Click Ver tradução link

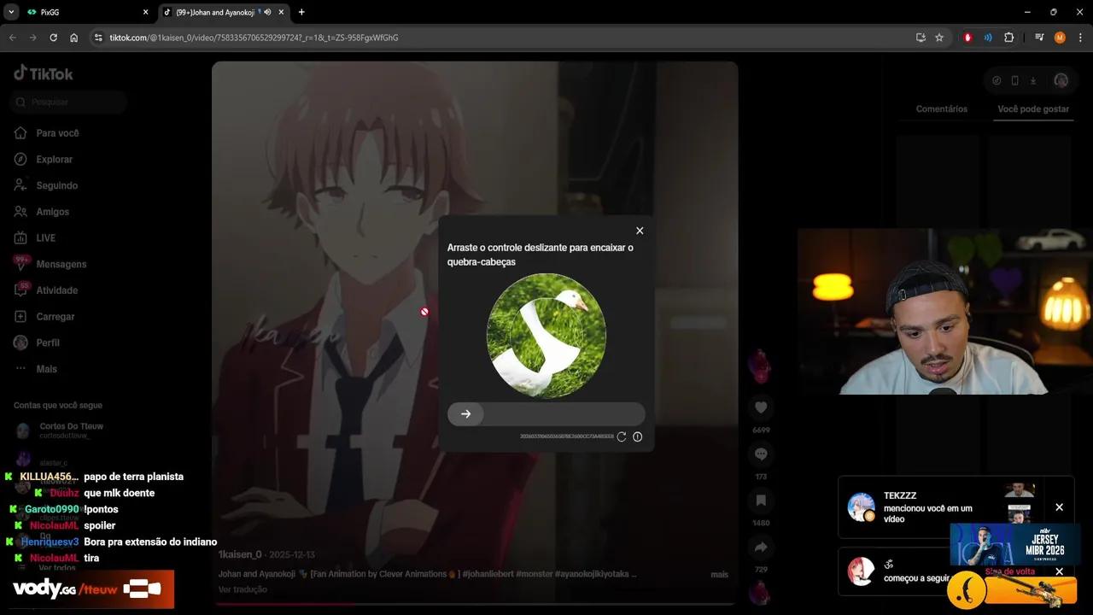point(243,589)
